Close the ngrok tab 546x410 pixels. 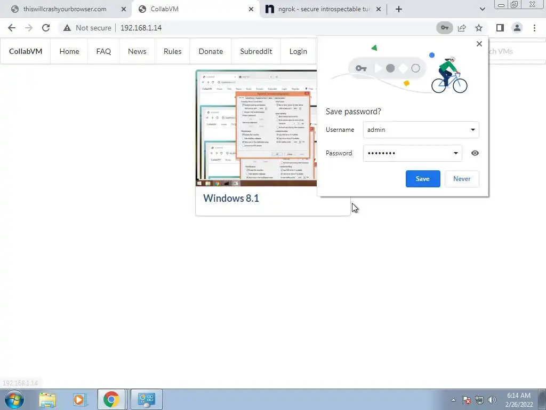point(379,9)
